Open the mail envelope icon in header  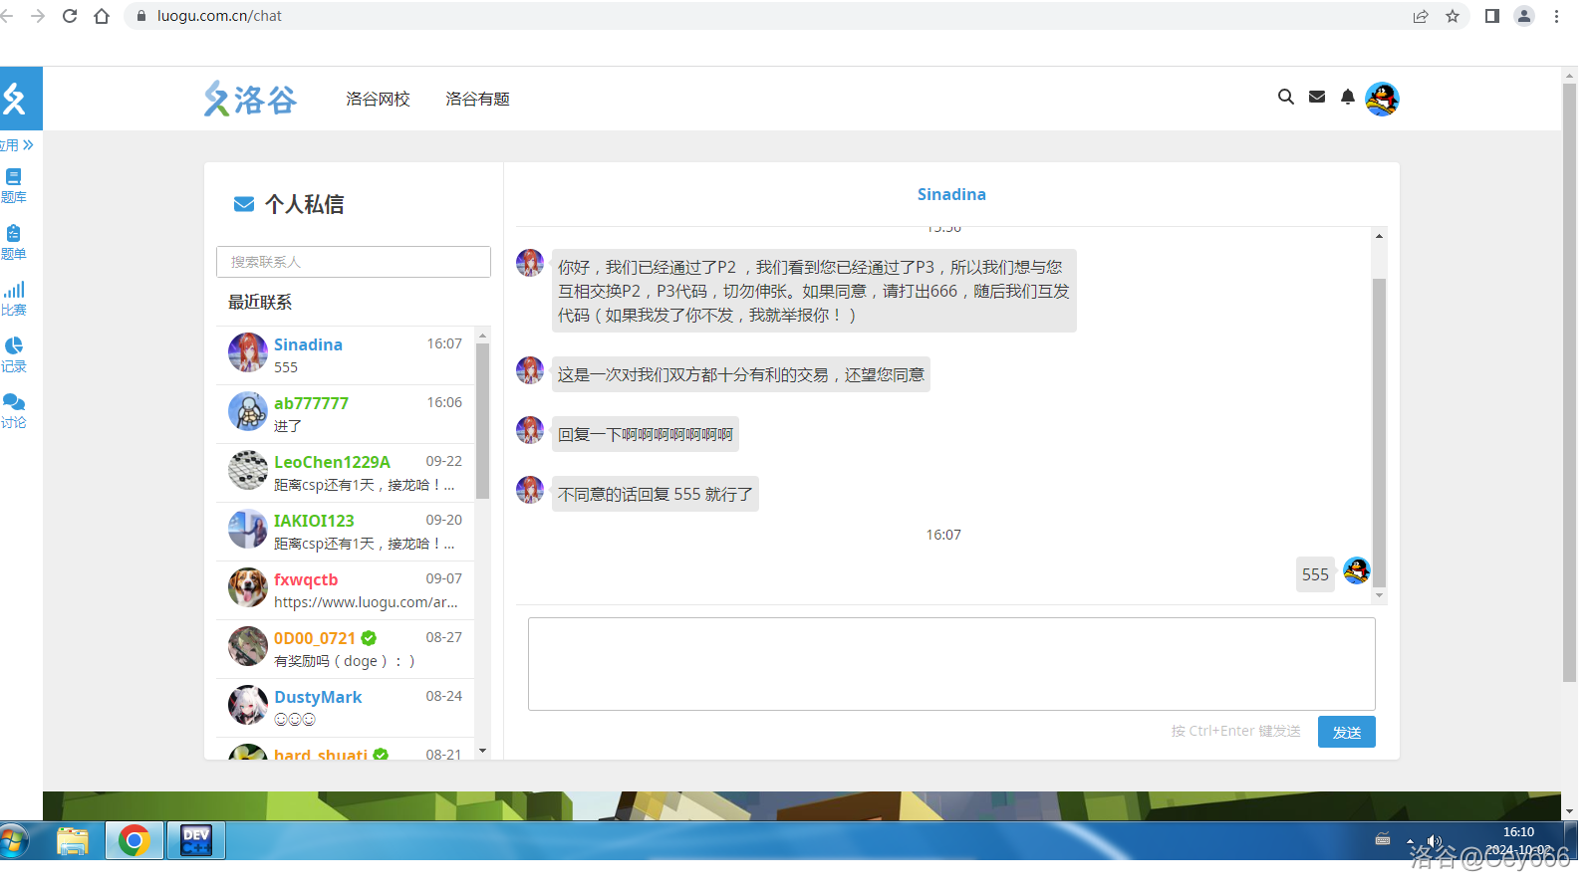tap(1317, 97)
